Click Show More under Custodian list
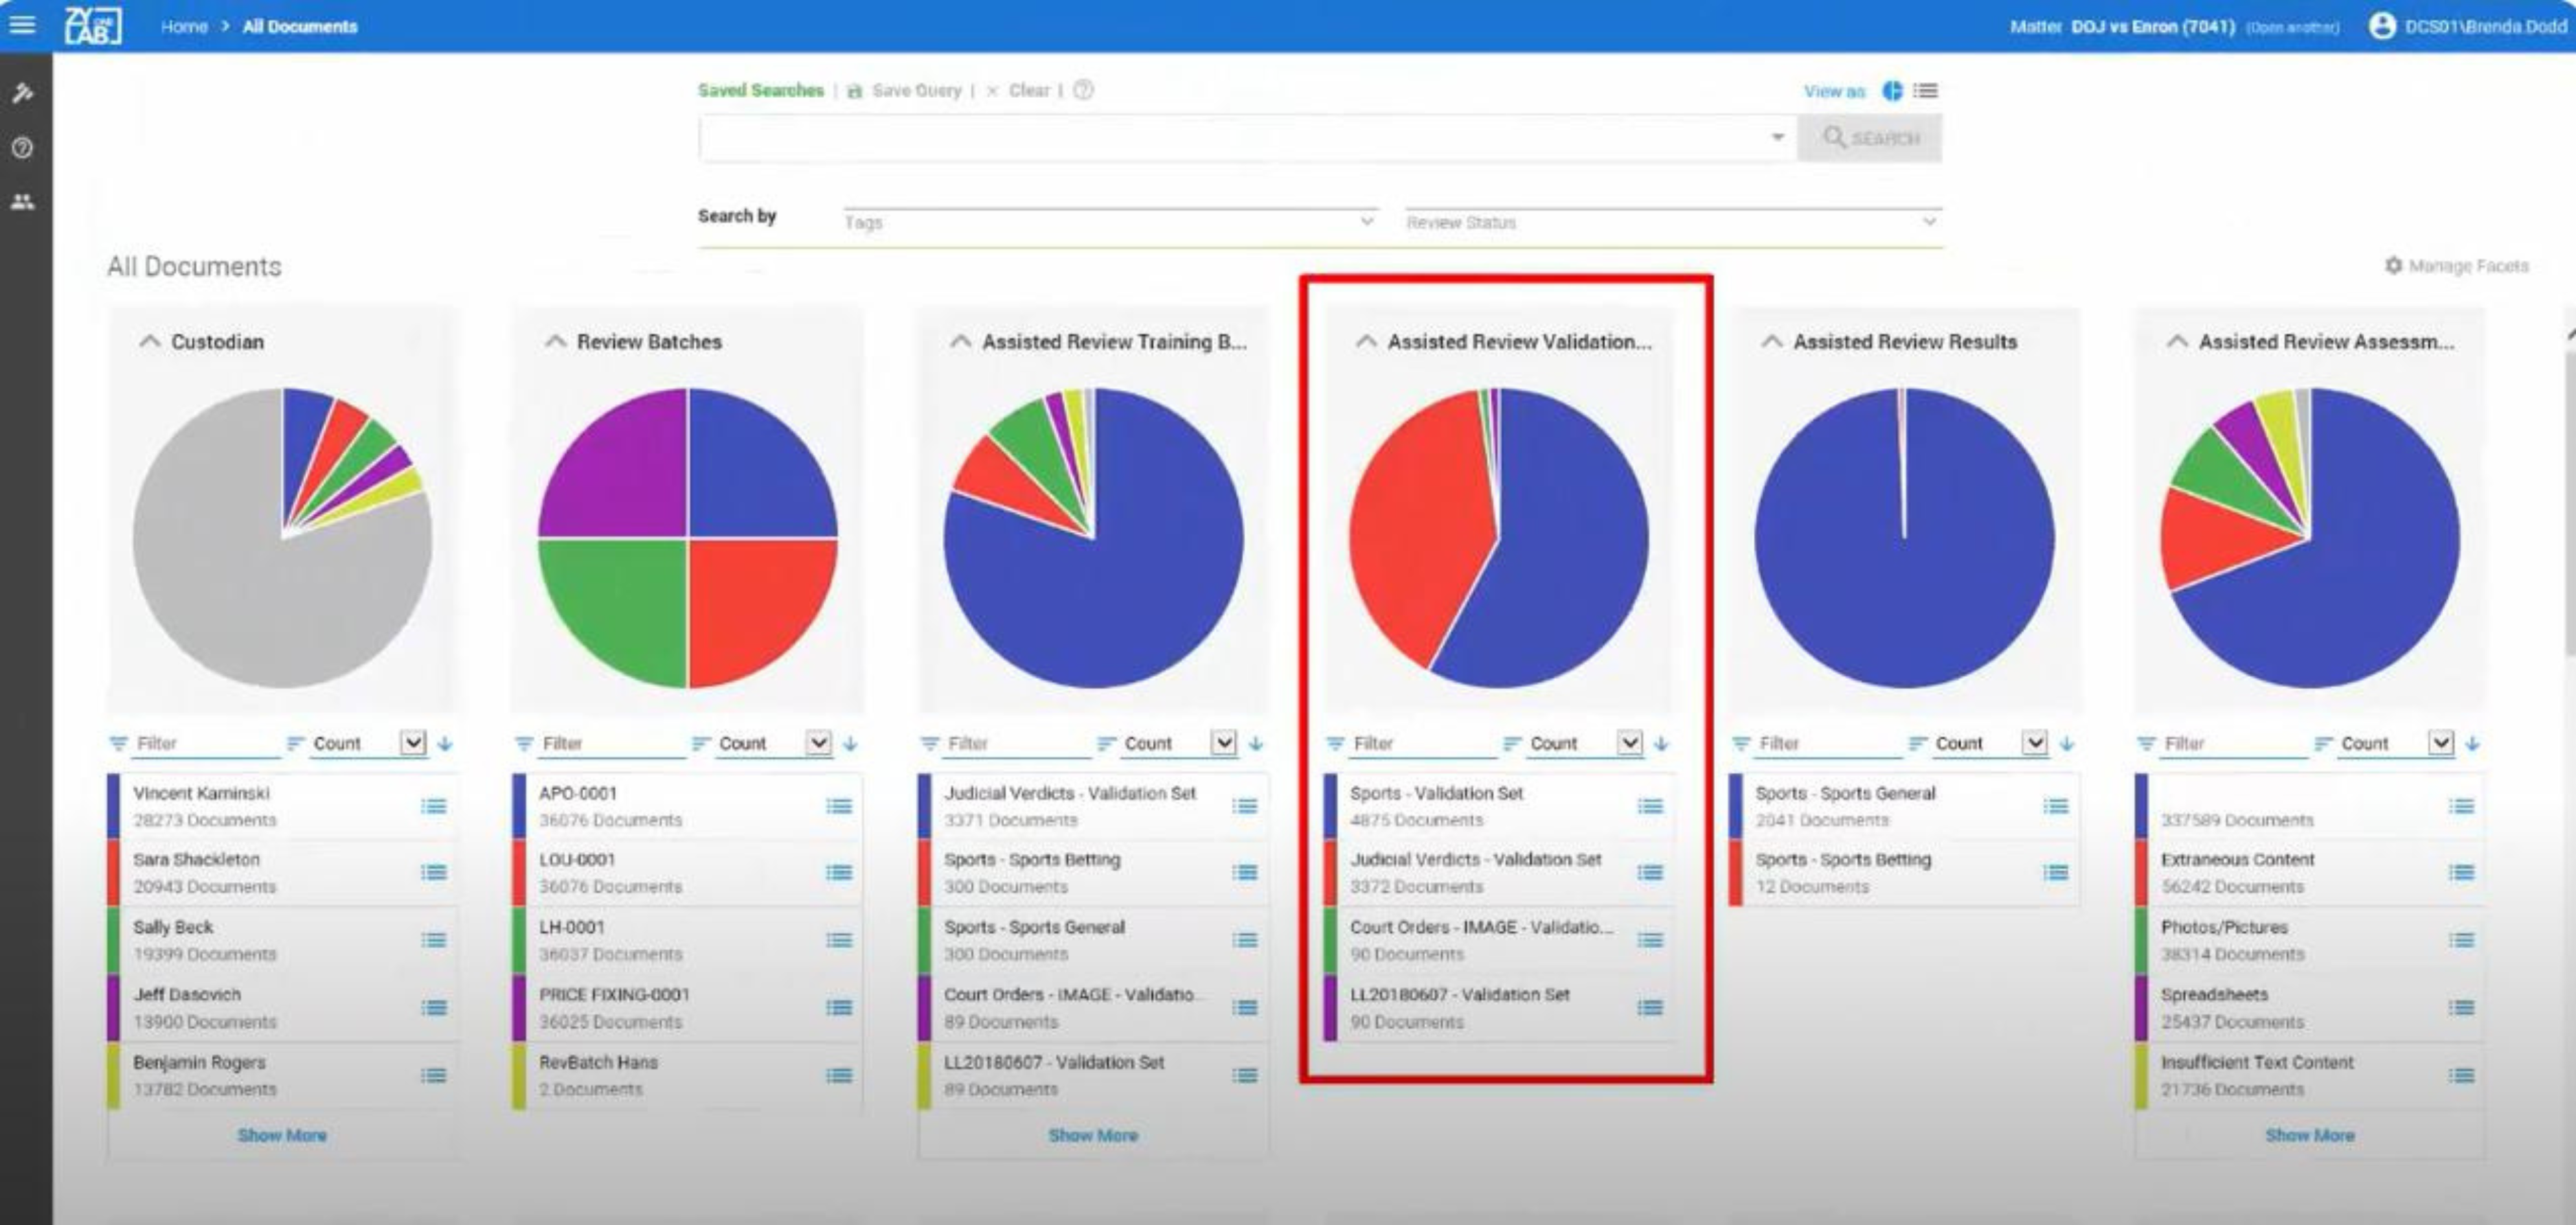Image resolution: width=2576 pixels, height=1225 pixels. [282, 1135]
